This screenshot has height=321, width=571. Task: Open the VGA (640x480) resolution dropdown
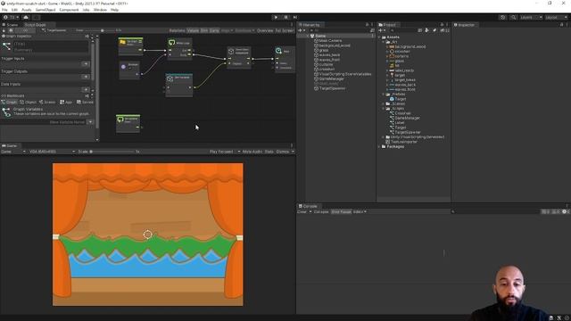point(52,152)
